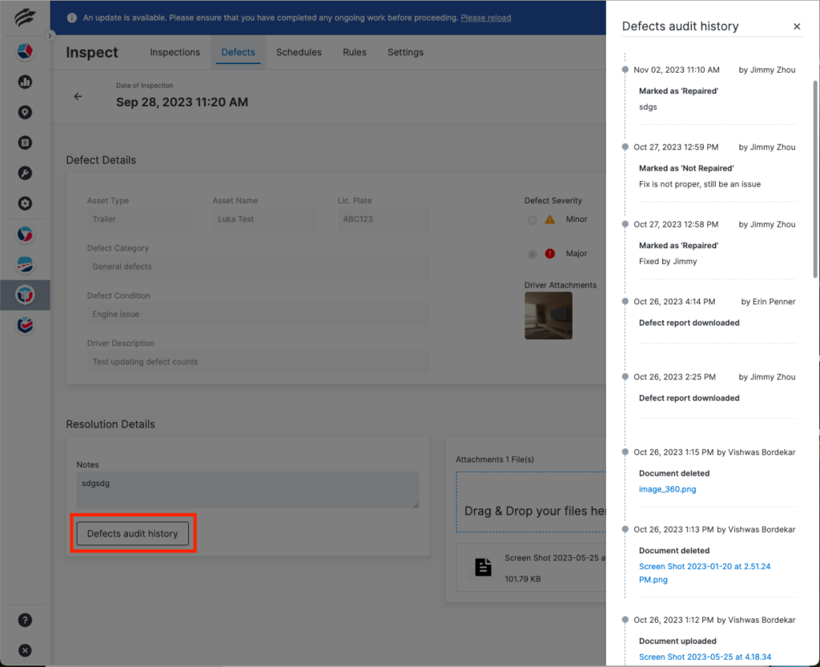Select the Major defect severity radio button

coord(532,253)
